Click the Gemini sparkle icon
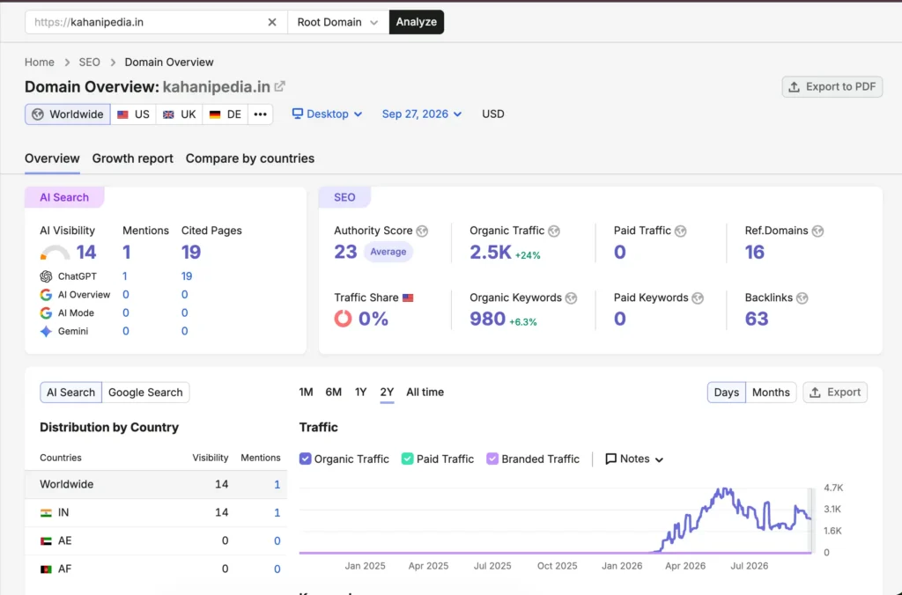Viewport: 902px width, 595px height. (46, 331)
